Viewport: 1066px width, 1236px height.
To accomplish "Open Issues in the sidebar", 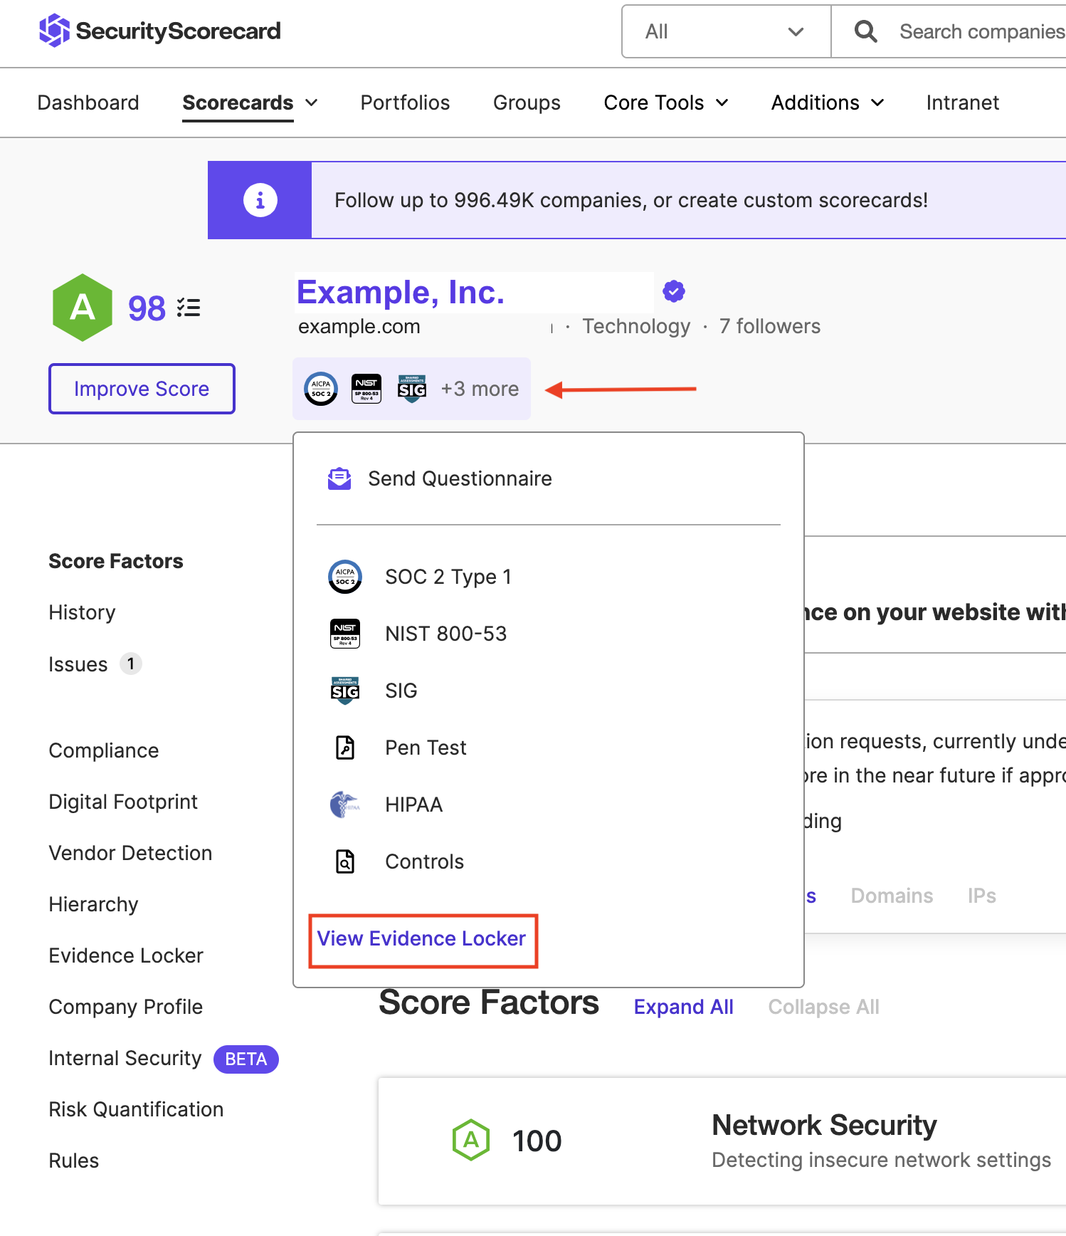I will point(78,664).
